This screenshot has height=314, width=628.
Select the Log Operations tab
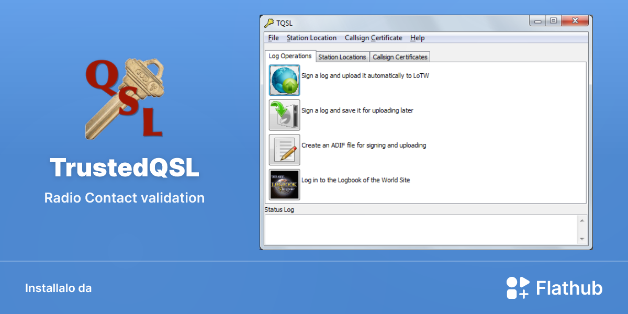[x=290, y=56]
